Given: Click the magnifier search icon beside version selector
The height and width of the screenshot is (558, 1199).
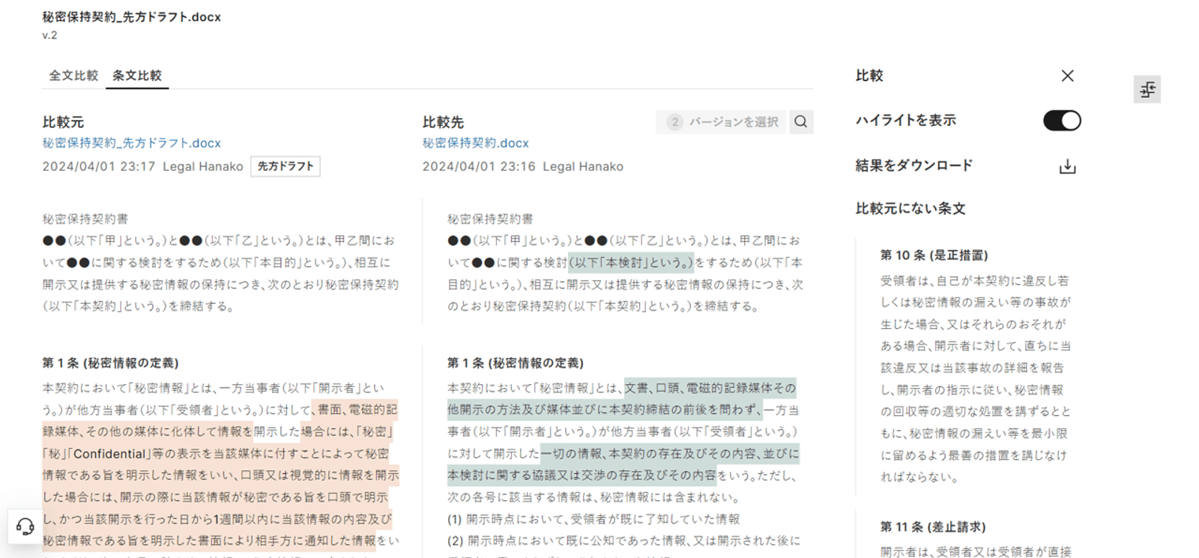Looking at the screenshot, I should click(801, 122).
